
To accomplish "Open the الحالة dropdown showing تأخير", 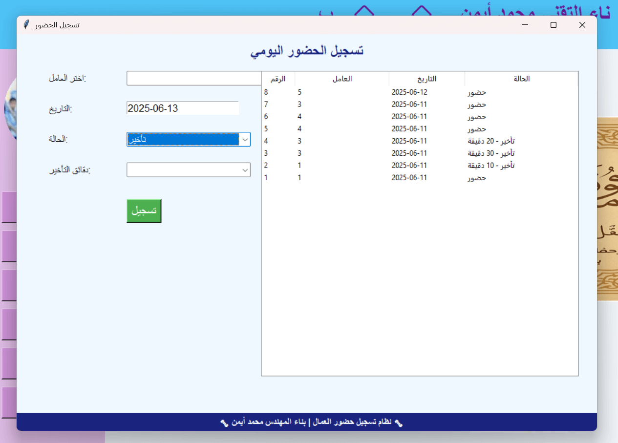I will (188, 139).
